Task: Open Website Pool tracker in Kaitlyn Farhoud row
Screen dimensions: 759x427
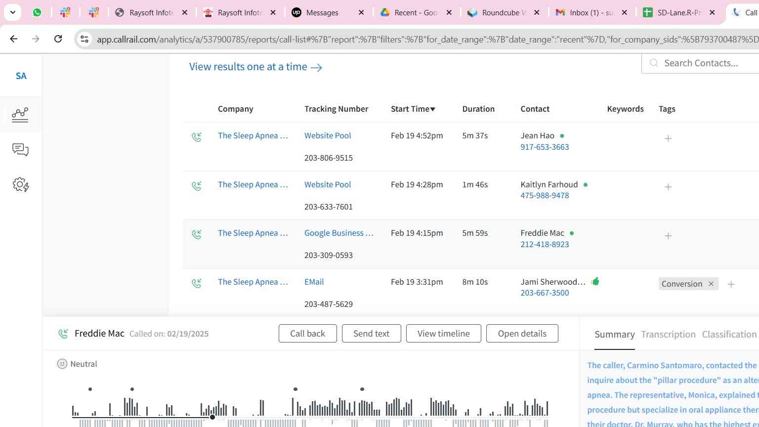Action: (x=328, y=184)
